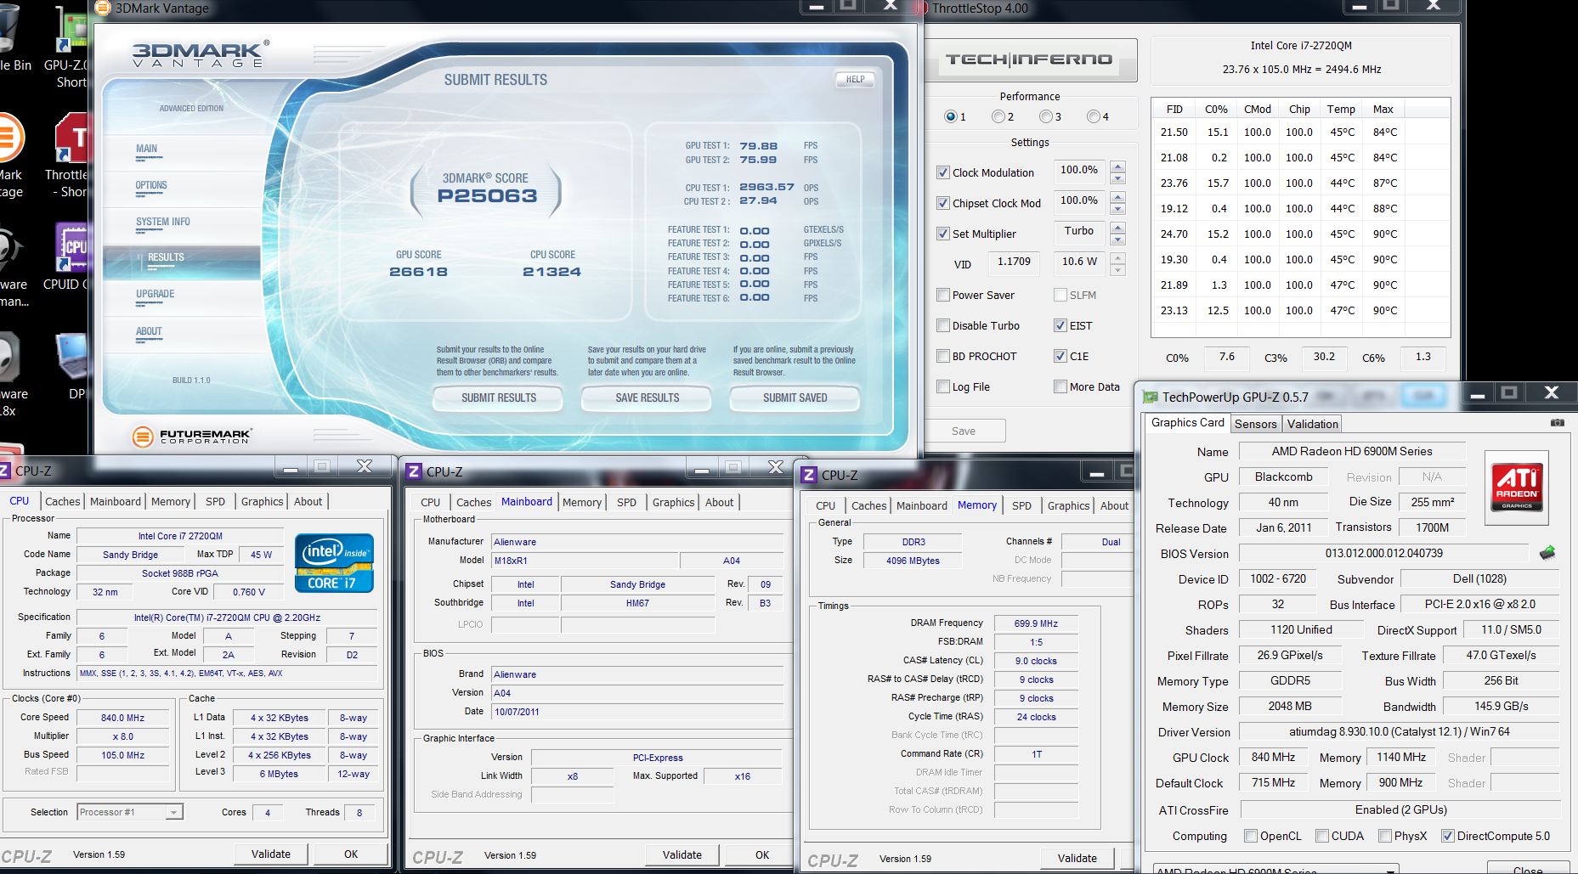Click the GPU-Z camera screenshot icon
Image resolution: width=1578 pixels, height=874 pixels.
coord(1557,422)
